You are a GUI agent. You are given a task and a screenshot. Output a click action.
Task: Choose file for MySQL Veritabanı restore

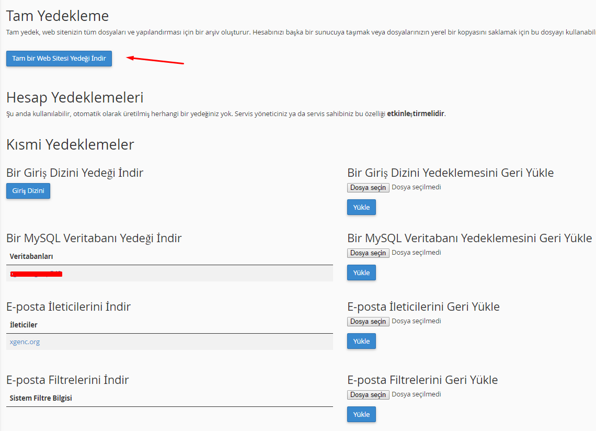pyautogui.click(x=368, y=253)
